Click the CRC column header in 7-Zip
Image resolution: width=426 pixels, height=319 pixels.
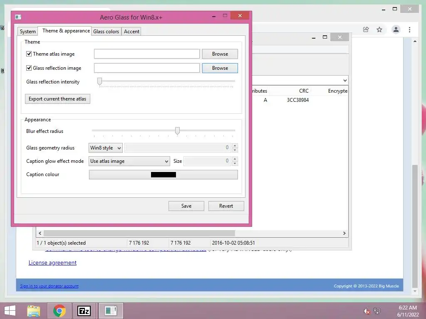303,91
